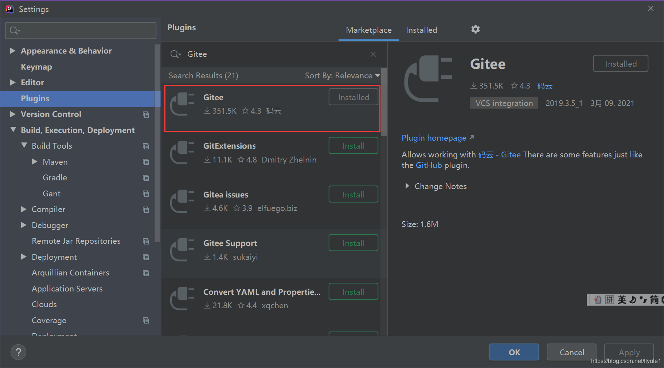
Task: Click OK to confirm settings
Action: coord(514,352)
